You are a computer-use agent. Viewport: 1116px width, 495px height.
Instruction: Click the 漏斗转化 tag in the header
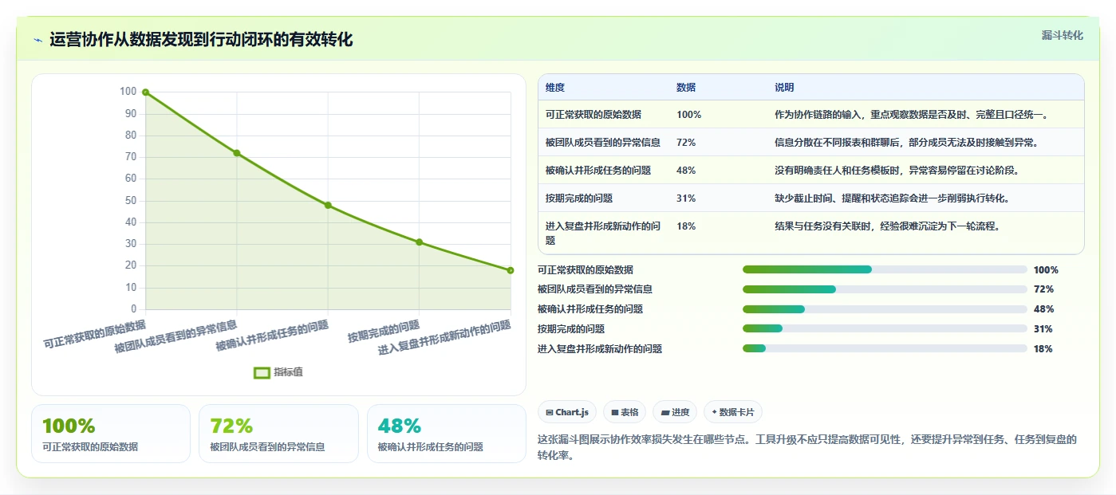1063,35
